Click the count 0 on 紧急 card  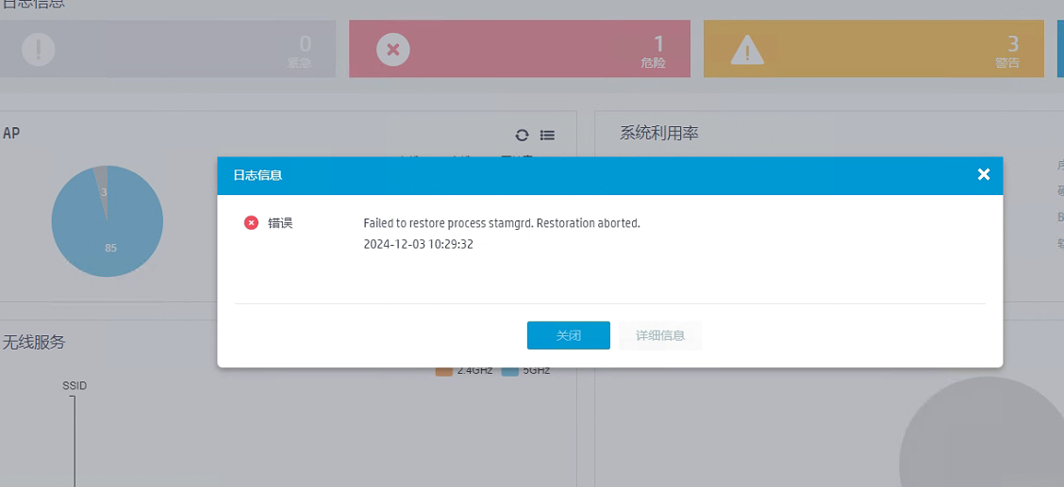click(x=306, y=44)
